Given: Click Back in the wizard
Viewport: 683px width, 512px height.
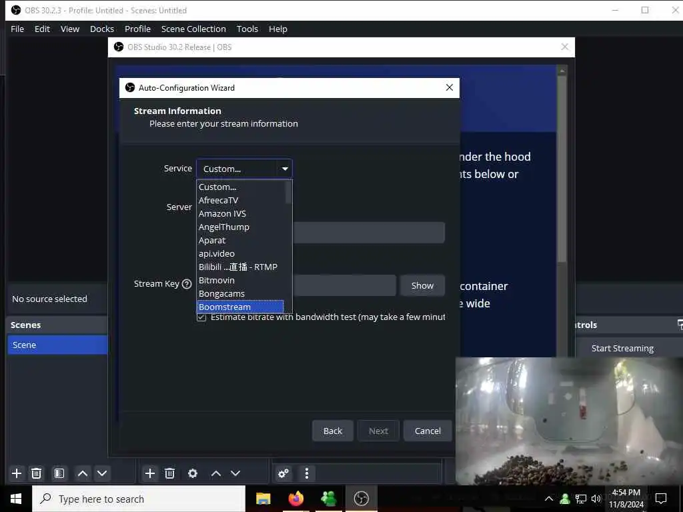Looking at the screenshot, I should tap(333, 431).
